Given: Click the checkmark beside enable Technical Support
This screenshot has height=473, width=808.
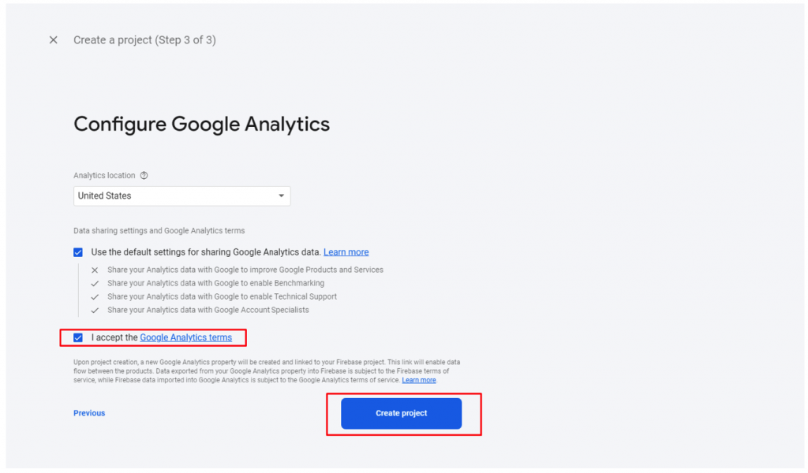Looking at the screenshot, I should (95, 297).
